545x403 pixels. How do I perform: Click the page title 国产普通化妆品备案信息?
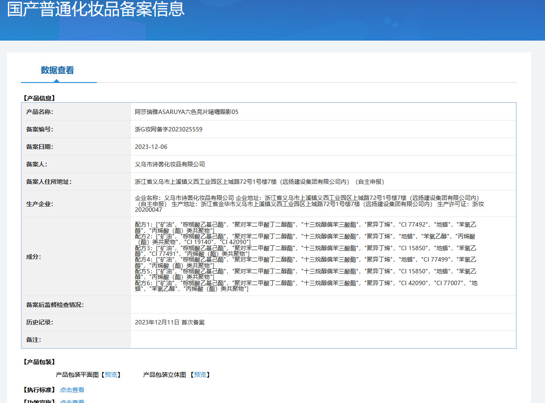pyautogui.click(x=96, y=9)
